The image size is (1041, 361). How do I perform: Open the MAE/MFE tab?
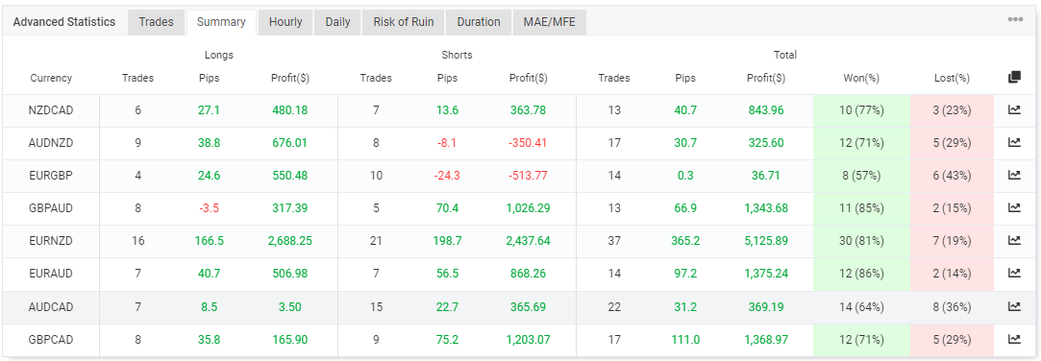coord(550,22)
